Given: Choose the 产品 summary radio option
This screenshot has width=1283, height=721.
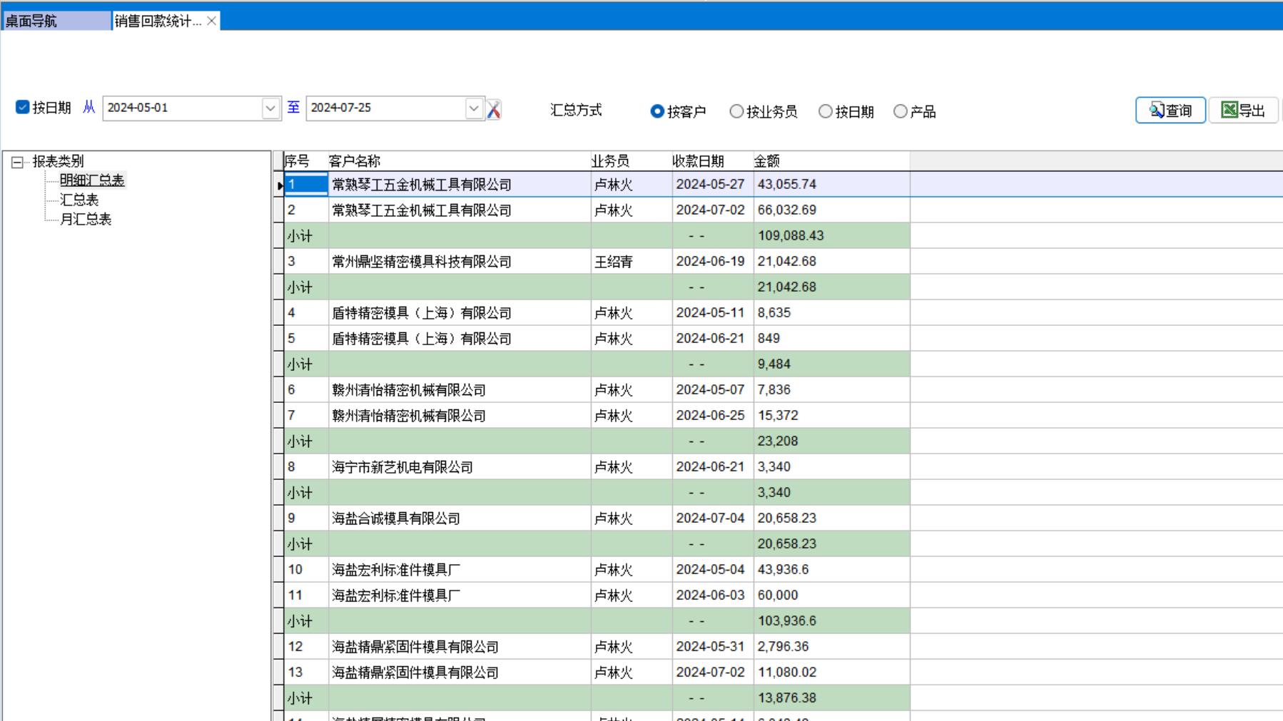Looking at the screenshot, I should (x=901, y=112).
